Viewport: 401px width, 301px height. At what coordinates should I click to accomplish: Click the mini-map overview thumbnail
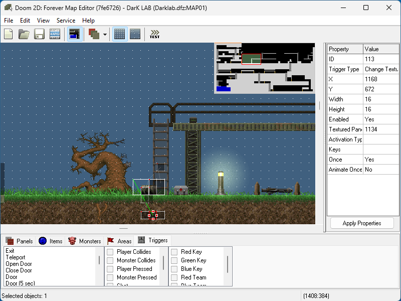[264, 68]
